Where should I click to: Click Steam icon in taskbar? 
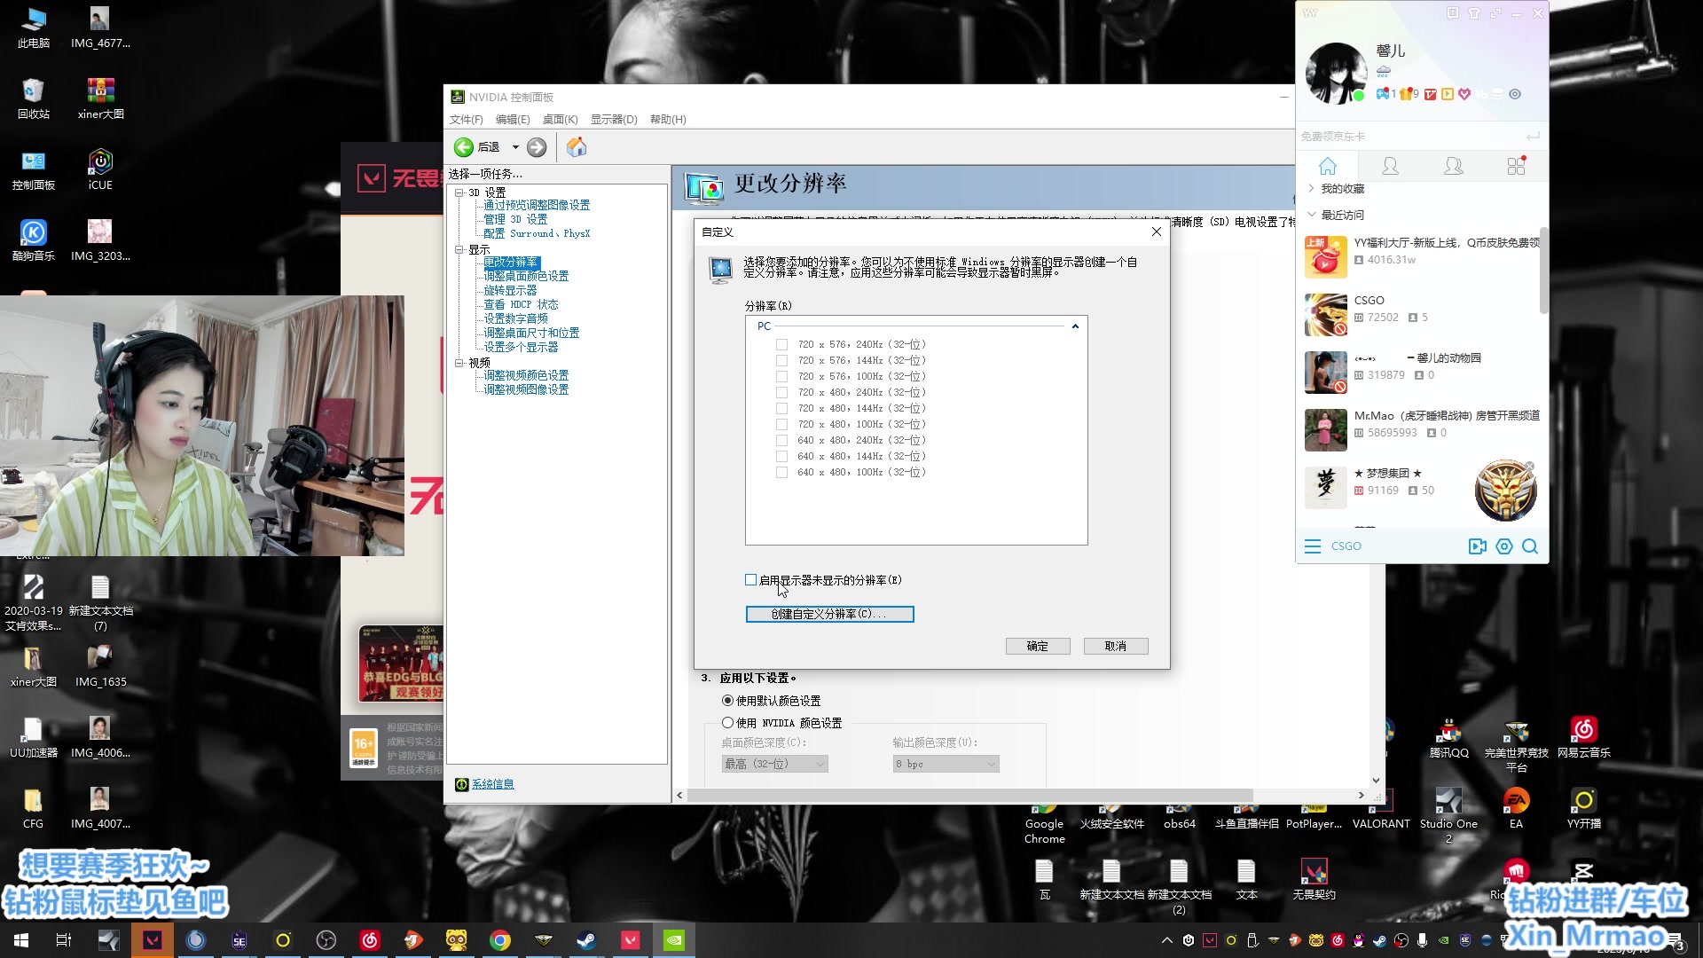tap(586, 940)
